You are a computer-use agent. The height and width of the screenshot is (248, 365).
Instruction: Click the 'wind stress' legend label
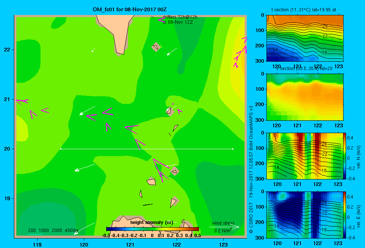[x=223, y=223]
